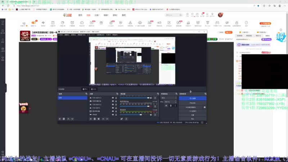Open the File menu in OBS
Image resolution: width=288 pixels, height=162 pixels.
pyautogui.click(x=60, y=35)
